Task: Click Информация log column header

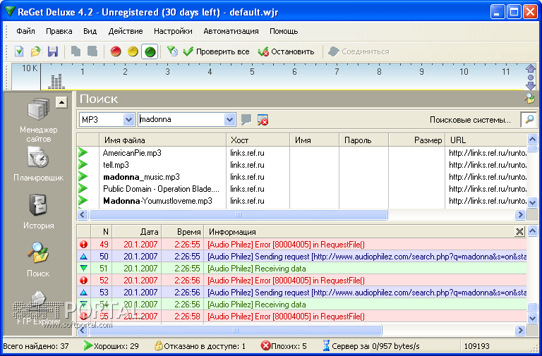Action: (x=359, y=232)
